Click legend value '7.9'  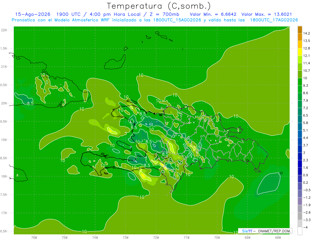point(305,100)
